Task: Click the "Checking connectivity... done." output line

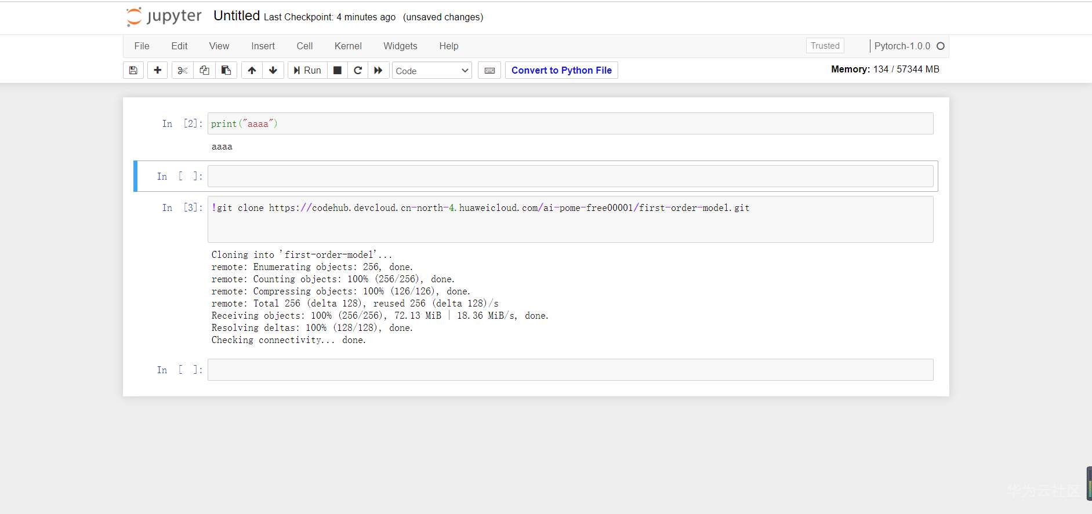Action: pyautogui.click(x=289, y=340)
